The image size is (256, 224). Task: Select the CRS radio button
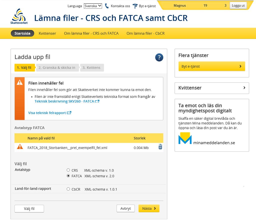tap(68, 170)
